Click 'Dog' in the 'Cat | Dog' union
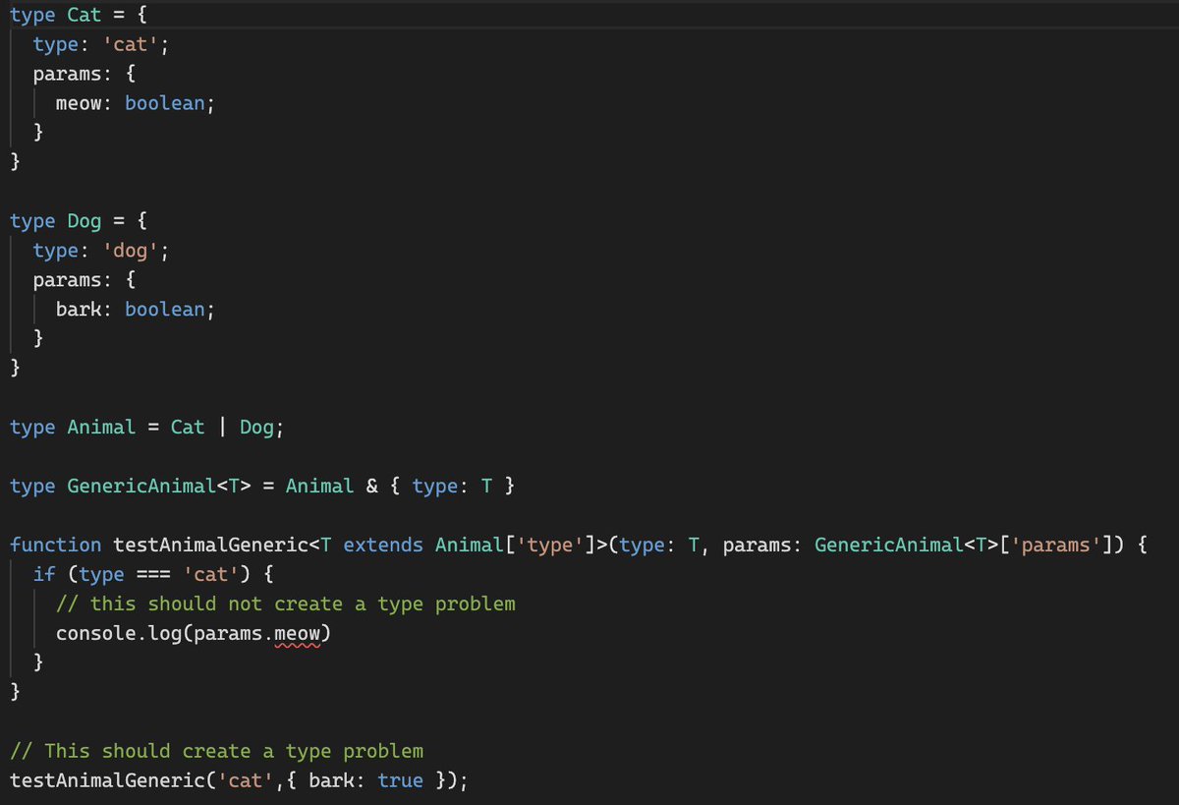The image size is (1179, 805). (257, 427)
